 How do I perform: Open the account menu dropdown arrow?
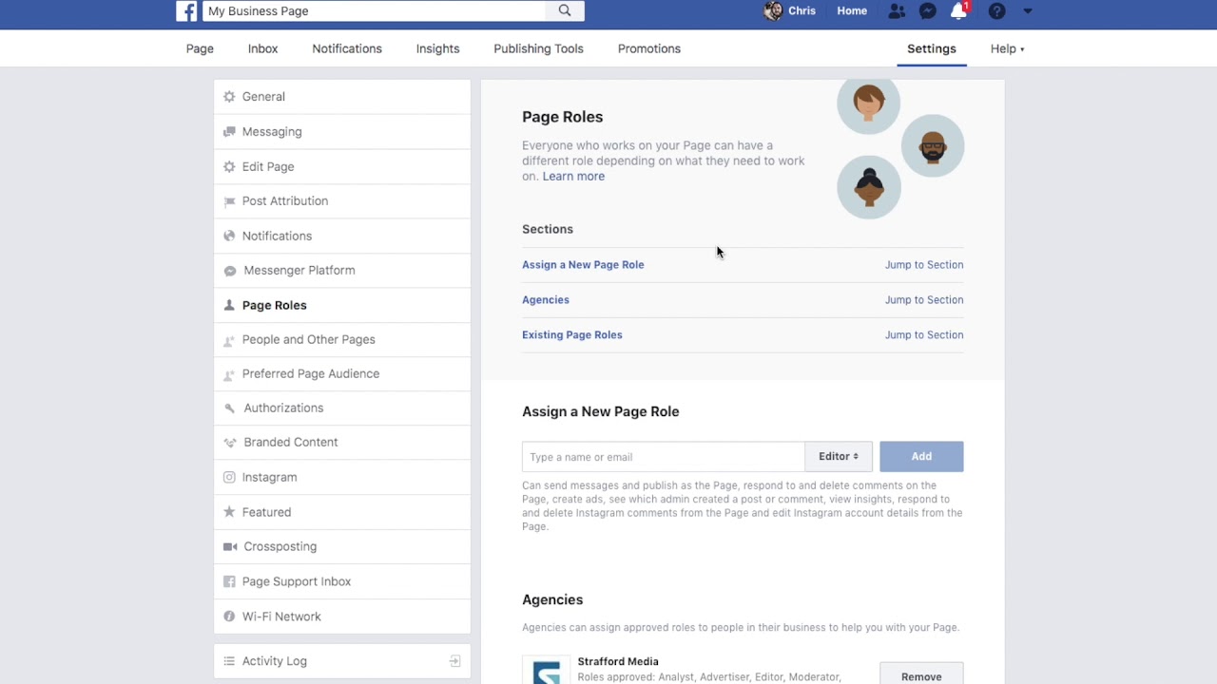point(1027,11)
